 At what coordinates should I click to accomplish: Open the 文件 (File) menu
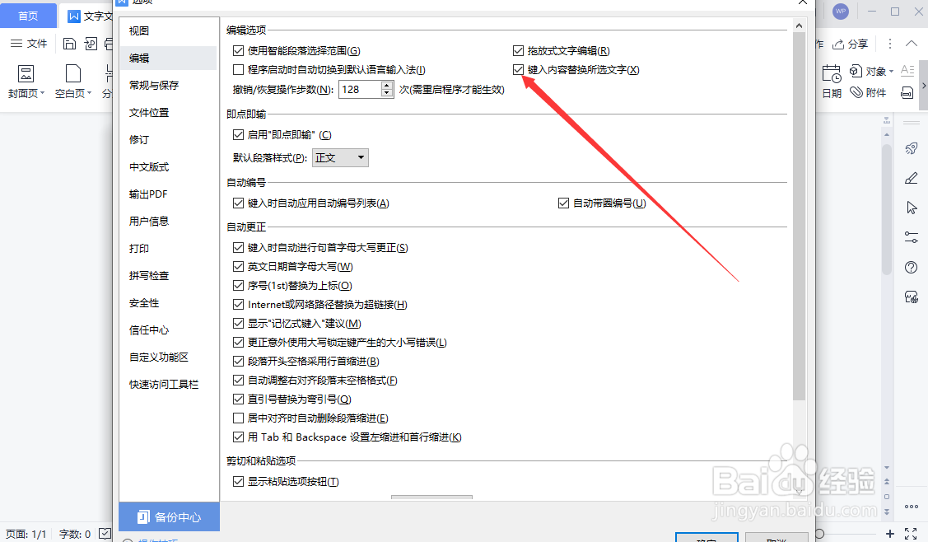click(36, 43)
